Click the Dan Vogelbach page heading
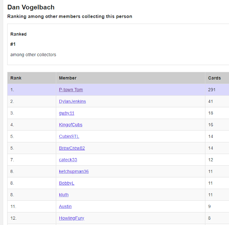 click(31, 7)
